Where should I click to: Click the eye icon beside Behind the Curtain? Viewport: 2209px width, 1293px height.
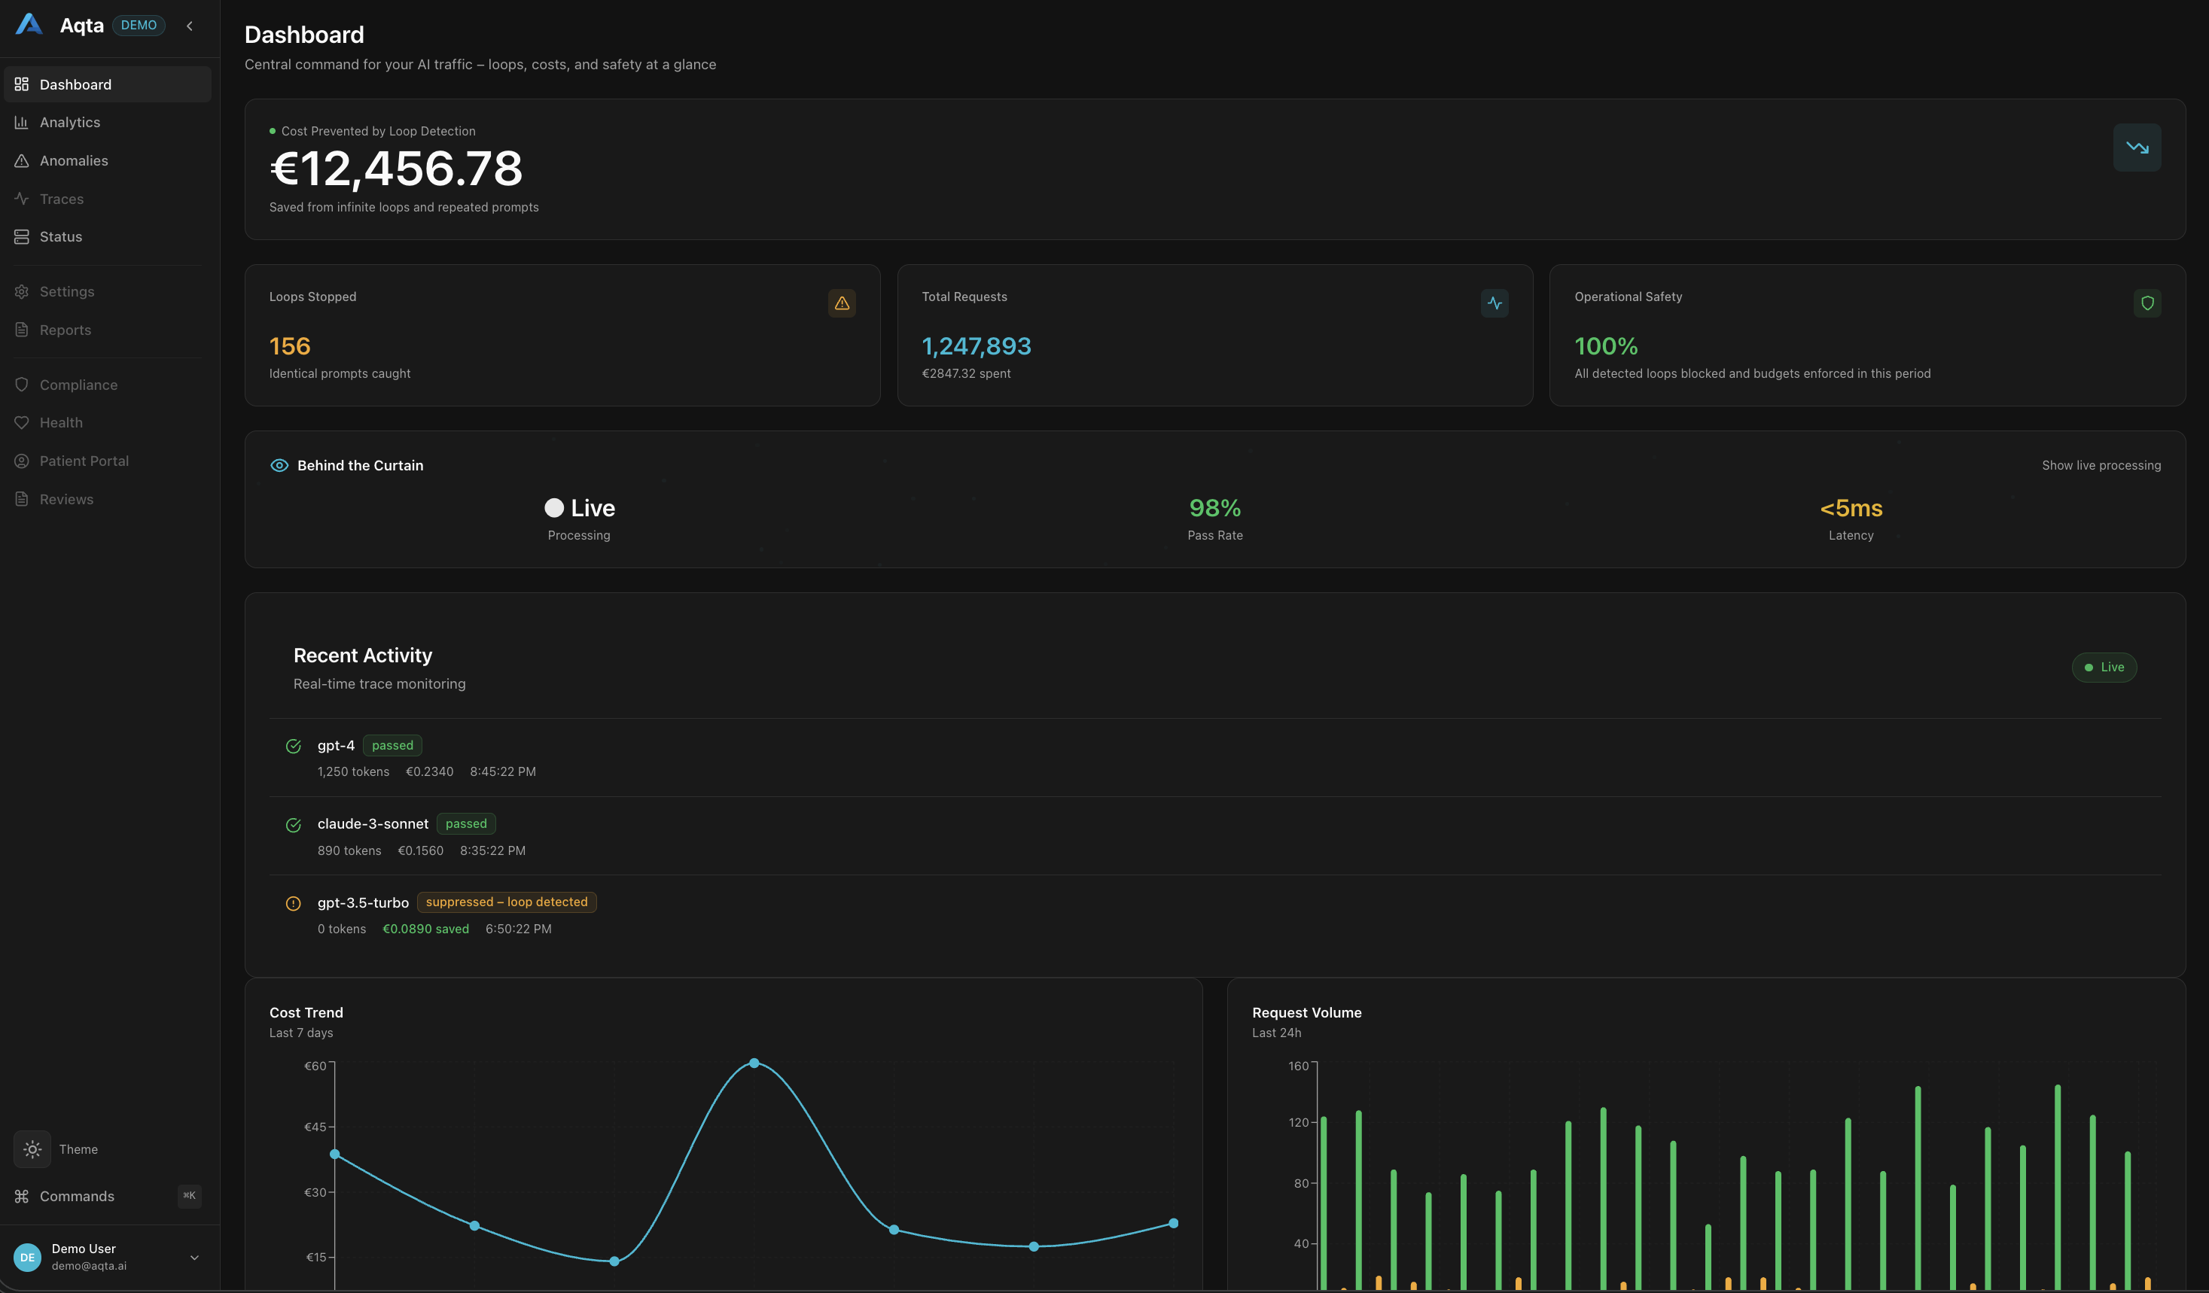[x=279, y=465]
